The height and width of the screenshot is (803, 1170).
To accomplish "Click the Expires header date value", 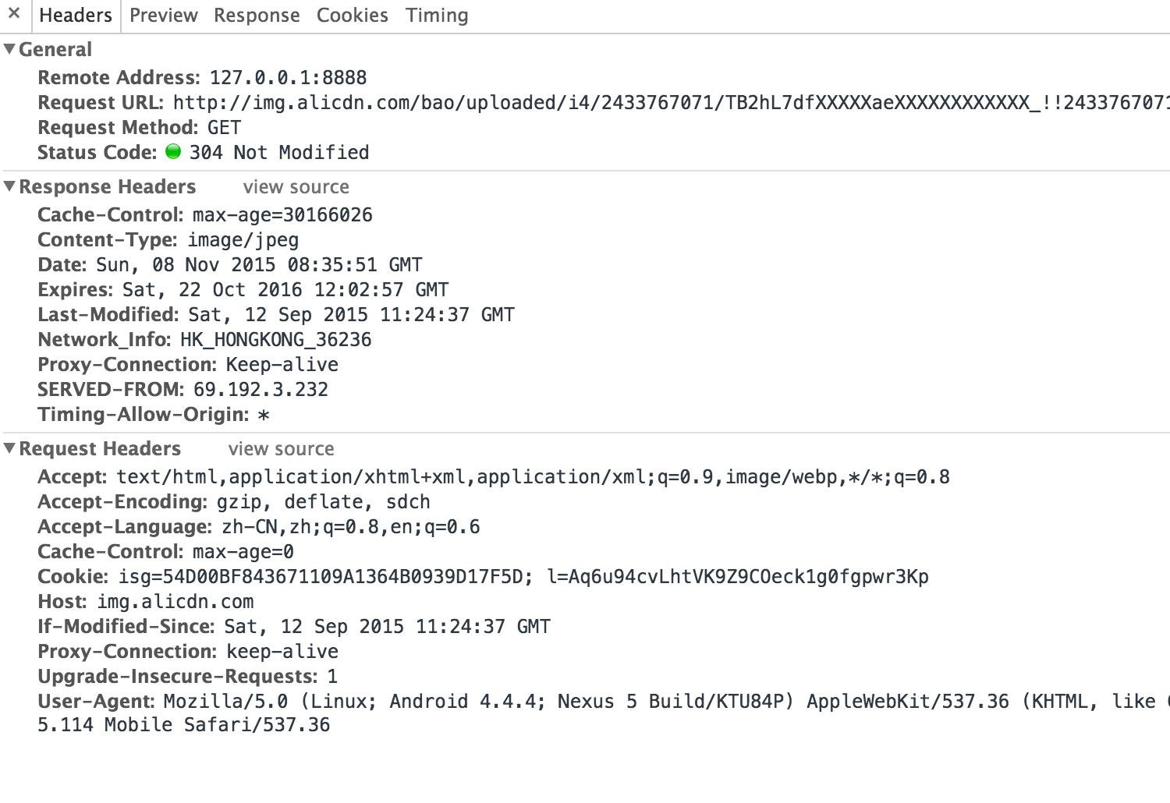I will coord(285,290).
